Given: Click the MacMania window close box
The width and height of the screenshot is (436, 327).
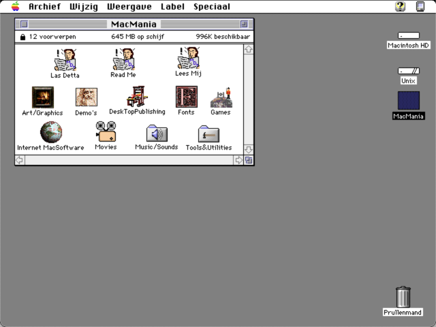Looking at the screenshot, I should [25, 25].
